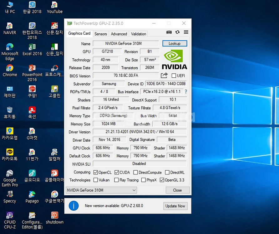
Task: Select the PowerPoint 2016 desktop icon
Action: pos(32,73)
